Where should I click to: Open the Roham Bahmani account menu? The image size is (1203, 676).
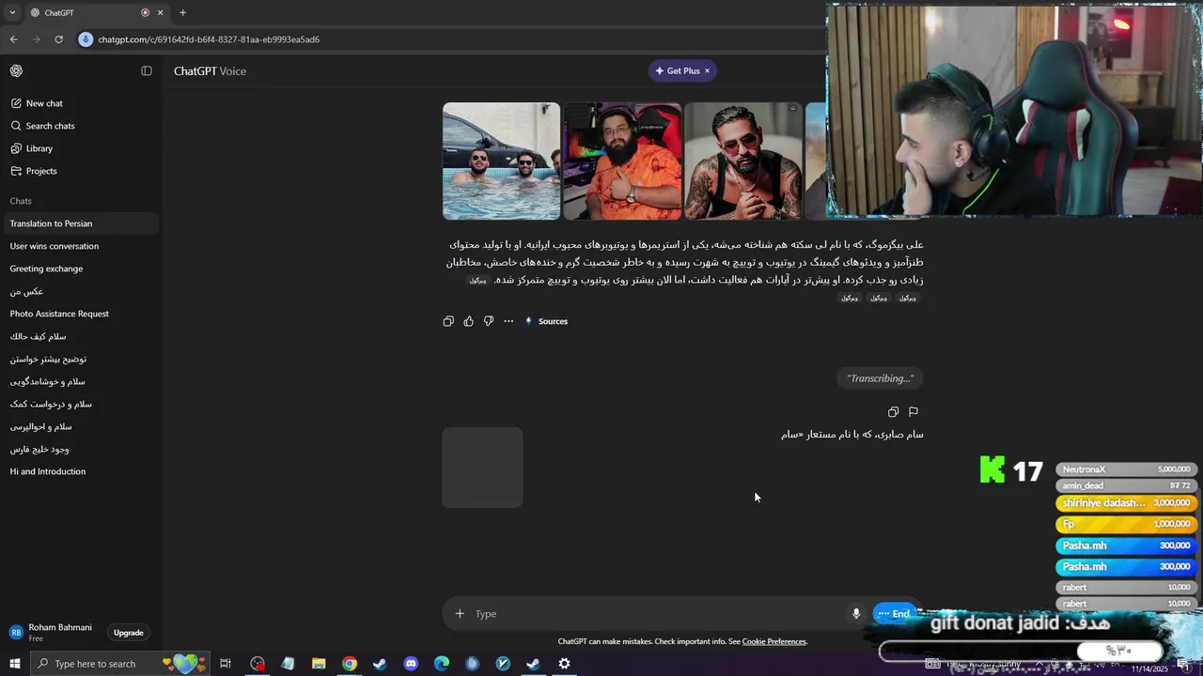(x=52, y=633)
